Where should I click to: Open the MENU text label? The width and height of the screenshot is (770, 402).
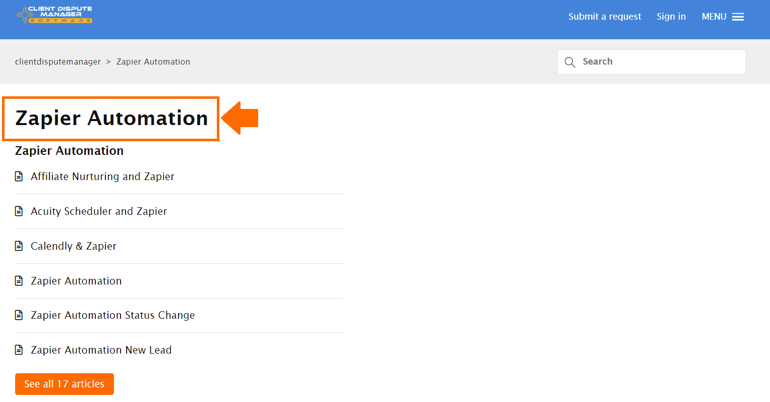pos(714,17)
